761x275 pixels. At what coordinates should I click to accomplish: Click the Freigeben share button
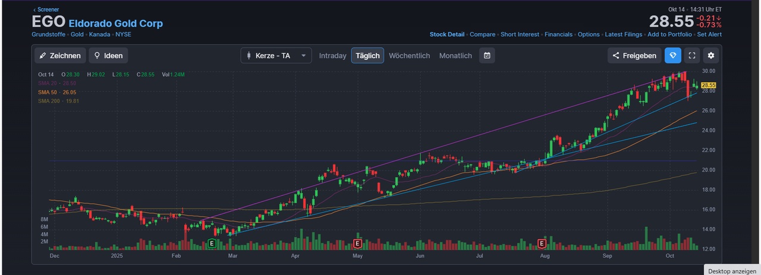634,55
